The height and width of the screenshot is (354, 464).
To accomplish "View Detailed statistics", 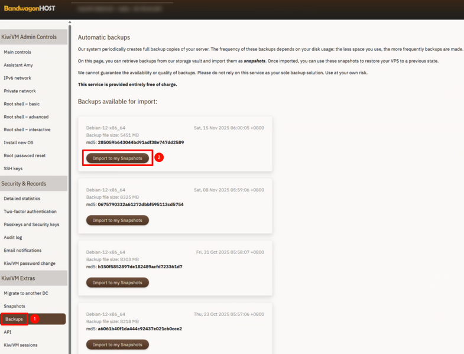I will [22, 199].
